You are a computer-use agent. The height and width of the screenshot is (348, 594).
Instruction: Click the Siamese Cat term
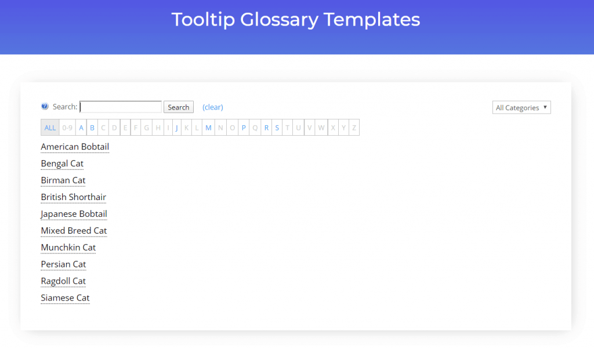[65, 298]
